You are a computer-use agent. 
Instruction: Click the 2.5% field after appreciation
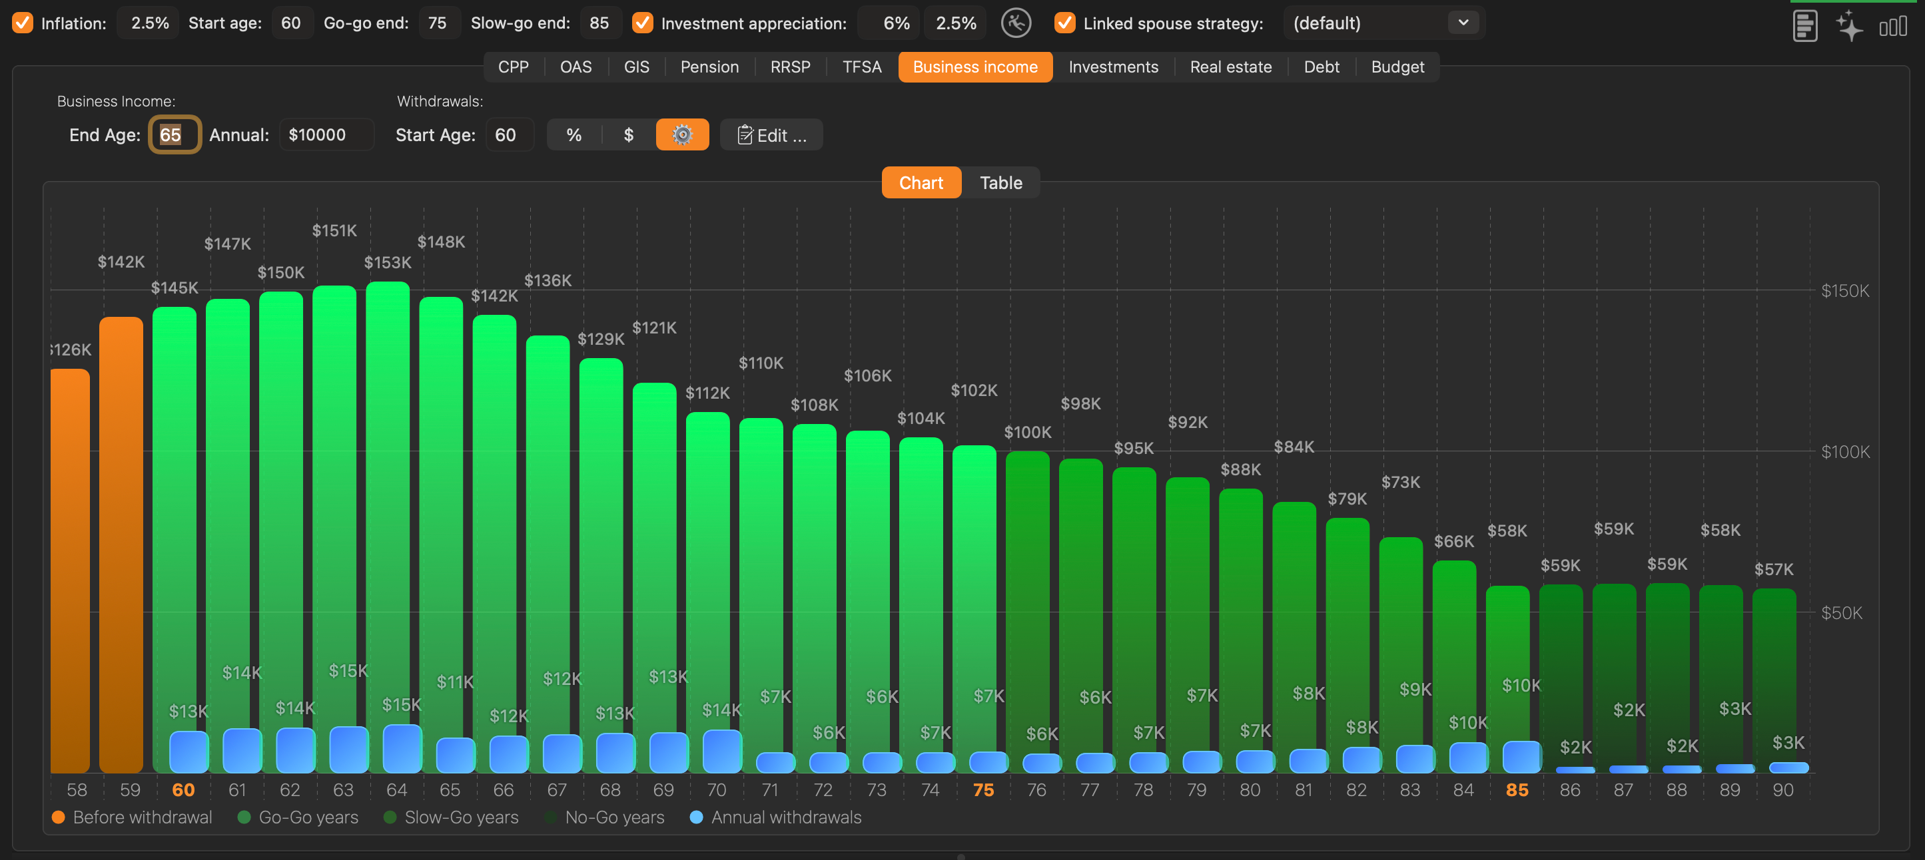(955, 23)
